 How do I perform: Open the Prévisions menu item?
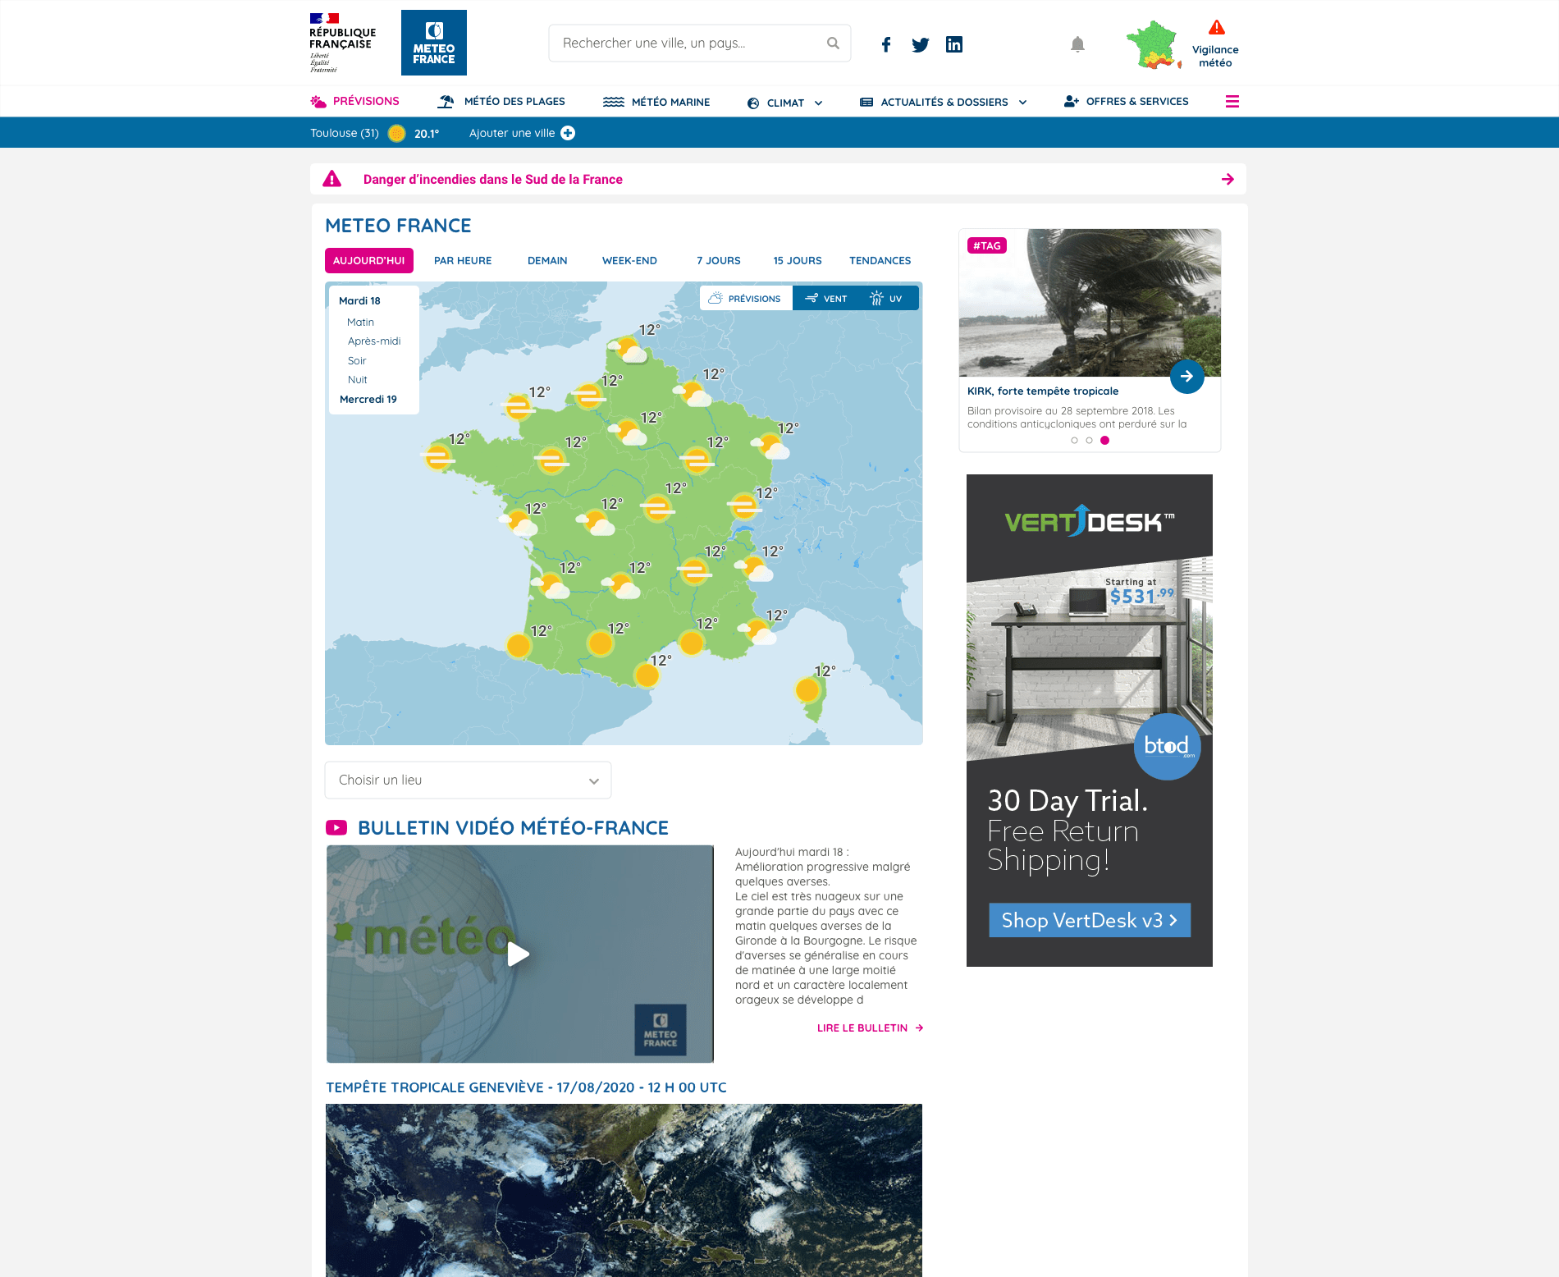coord(354,101)
